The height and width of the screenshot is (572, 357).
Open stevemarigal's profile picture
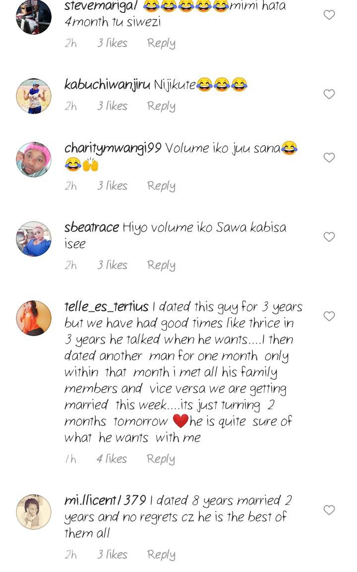click(x=34, y=17)
